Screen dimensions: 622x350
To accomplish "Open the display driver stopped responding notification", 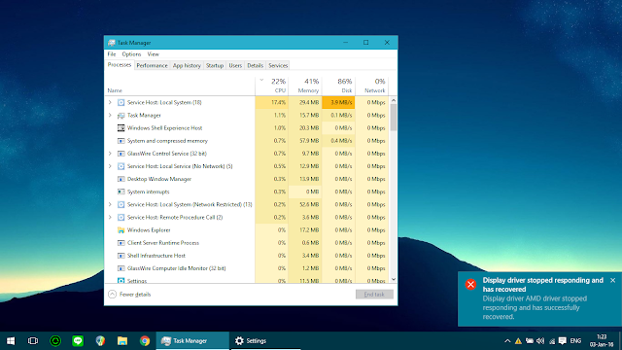I will [540, 298].
